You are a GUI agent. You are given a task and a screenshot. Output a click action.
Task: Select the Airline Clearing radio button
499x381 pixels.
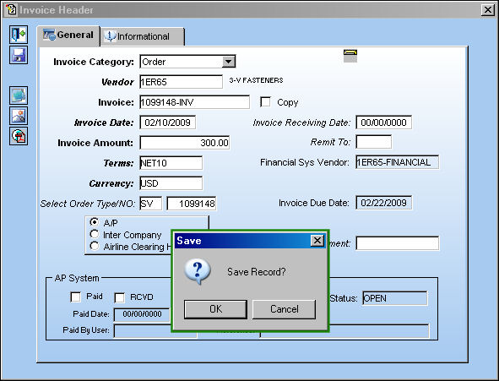point(95,246)
